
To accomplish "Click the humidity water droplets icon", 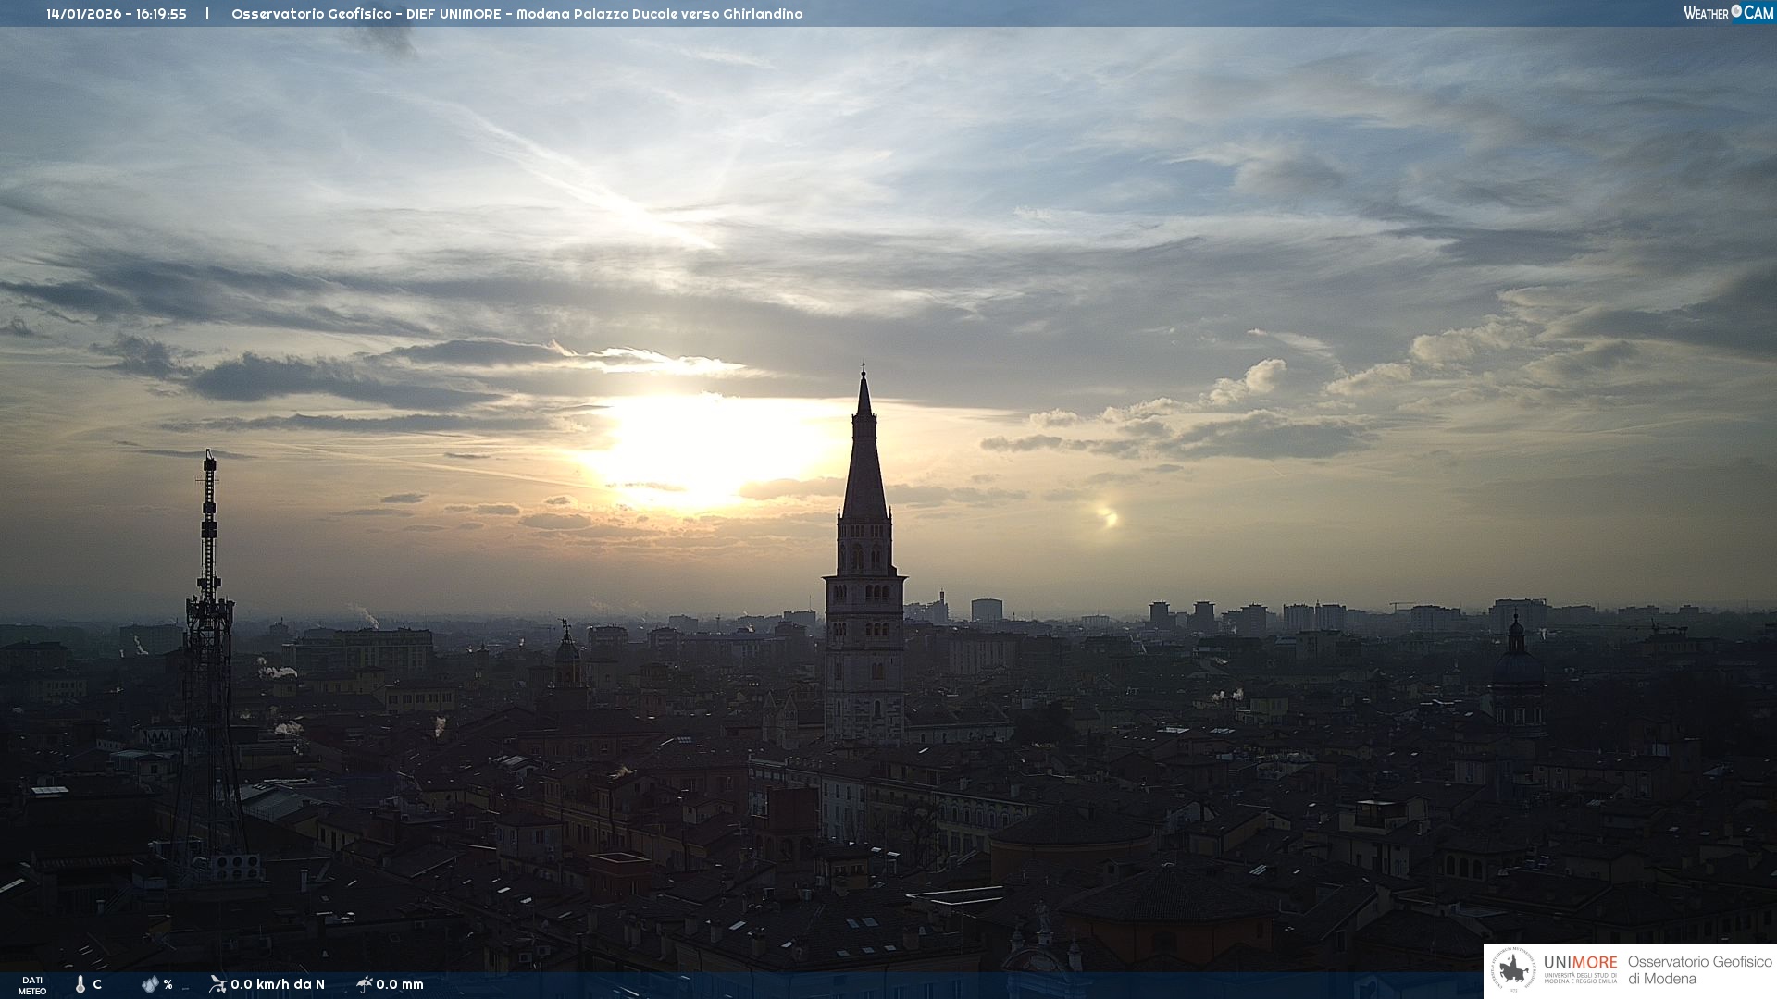I will pyautogui.click(x=150, y=984).
